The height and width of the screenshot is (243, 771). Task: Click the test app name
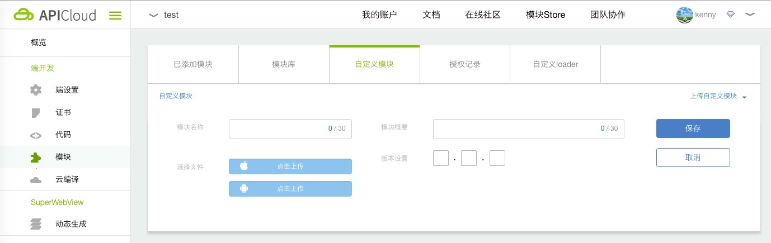point(171,15)
